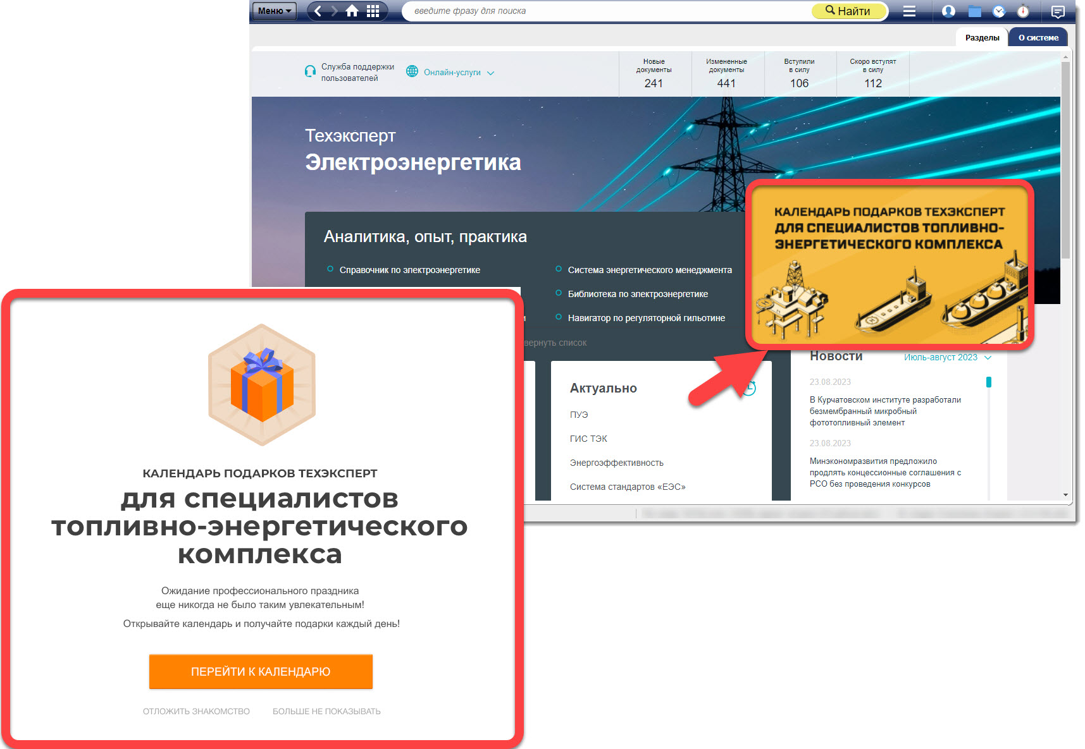Open the Меню dropdown
The image size is (1085, 749).
[x=275, y=11]
